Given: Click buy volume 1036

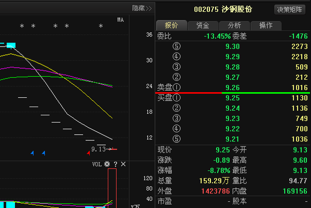Looking at the screenshot, I should coord(300,139).
